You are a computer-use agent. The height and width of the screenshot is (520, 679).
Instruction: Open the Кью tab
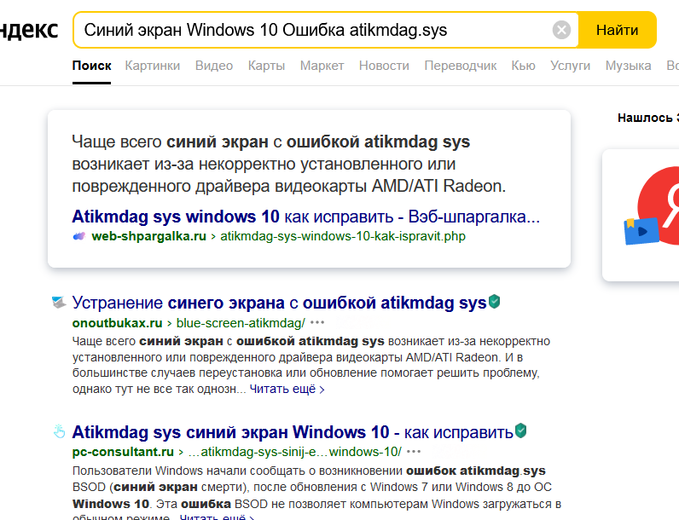[523, 66]
